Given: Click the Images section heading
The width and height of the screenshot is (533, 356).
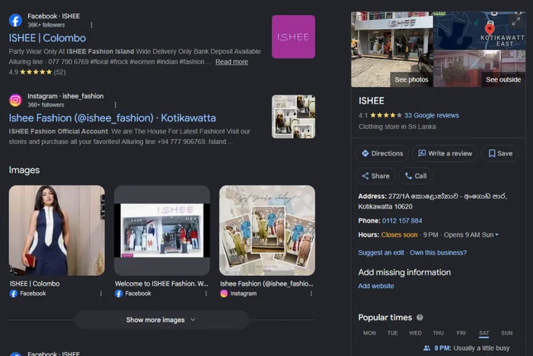Looking at the screenshot, I should [24, 170].
